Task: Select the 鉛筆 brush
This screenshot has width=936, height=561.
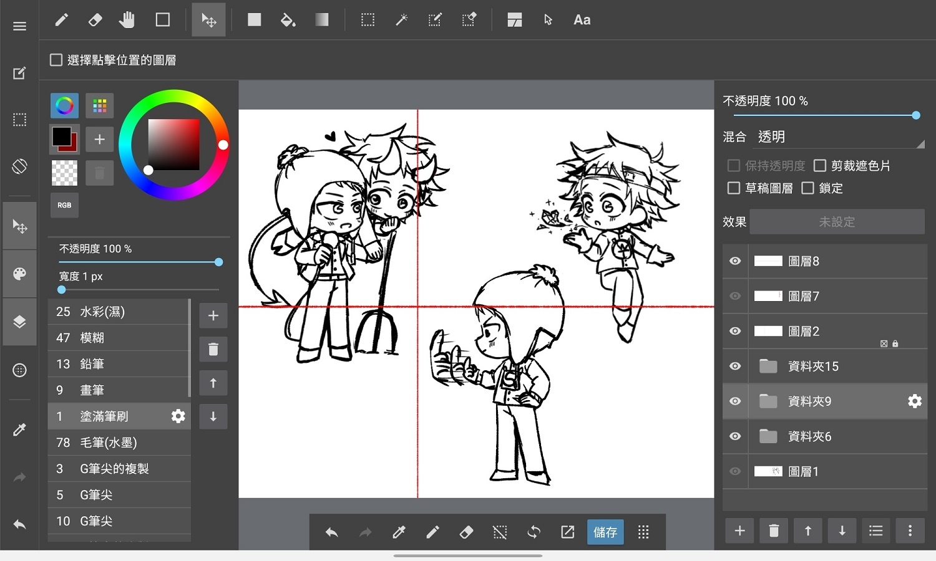Action: tap(119, 364)
